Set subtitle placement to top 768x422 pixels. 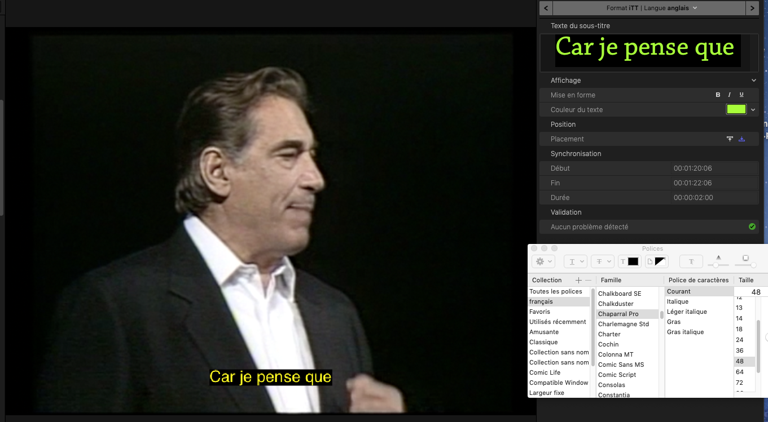[730, 139]
